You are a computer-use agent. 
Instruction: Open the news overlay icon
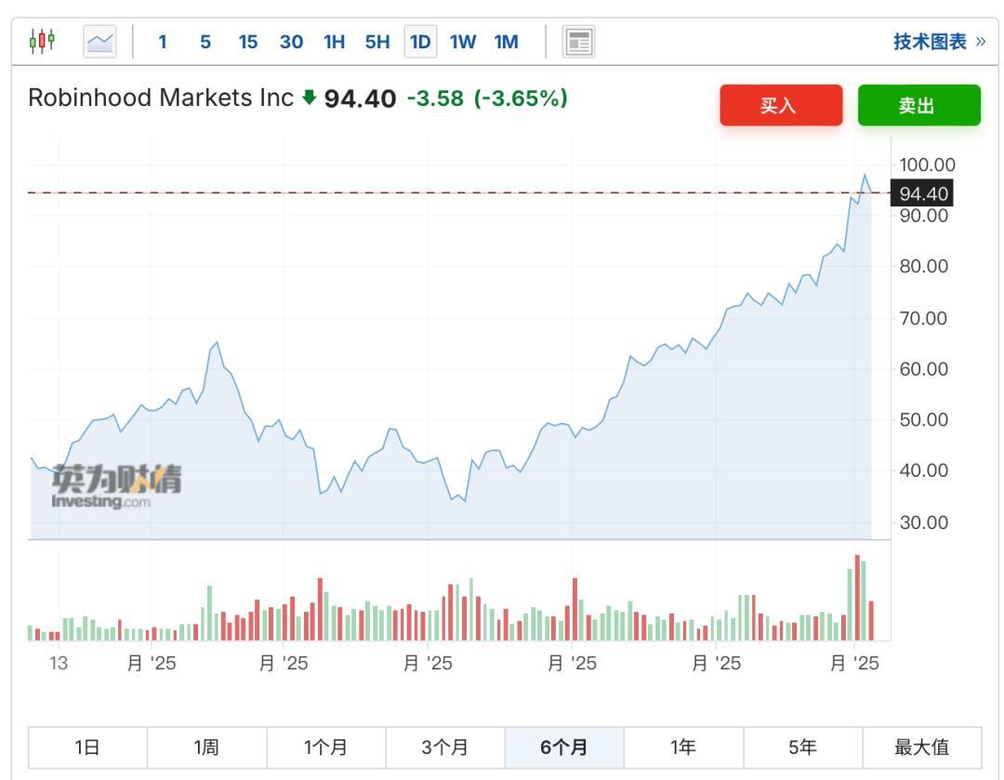point(579,42)
